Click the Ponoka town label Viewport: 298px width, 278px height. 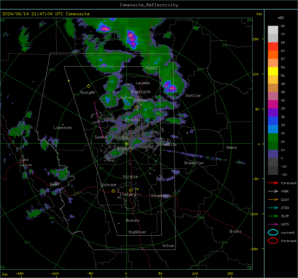coord(151,68)
